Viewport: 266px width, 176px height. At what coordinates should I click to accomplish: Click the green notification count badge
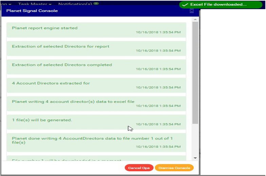[x=96, y=4]
